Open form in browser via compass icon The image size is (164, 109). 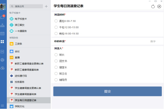(159, 6)
